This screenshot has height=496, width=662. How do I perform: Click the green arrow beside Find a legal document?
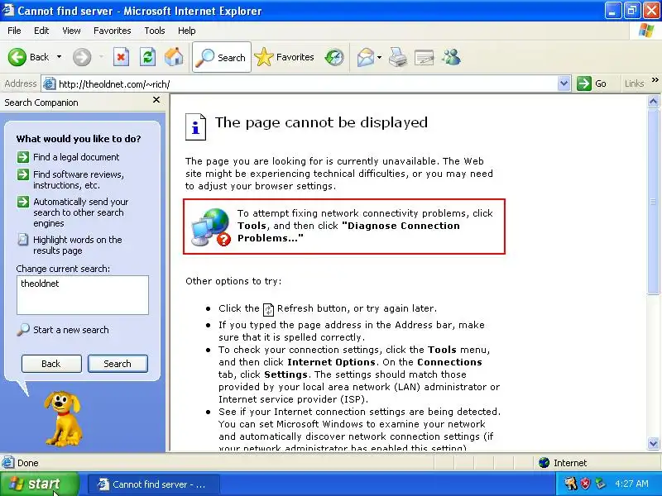pos(23,157)
